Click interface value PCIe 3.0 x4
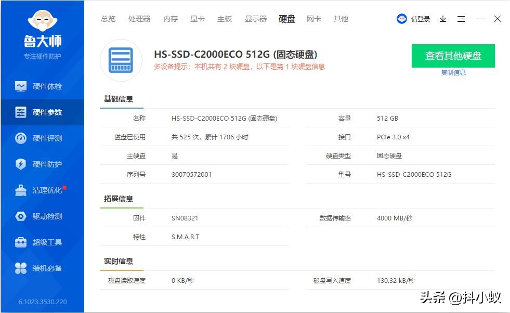The image size is (510, 313). point(393,137)
